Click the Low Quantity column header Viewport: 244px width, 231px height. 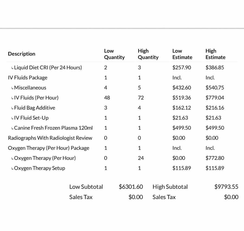(x=114, y=54)
